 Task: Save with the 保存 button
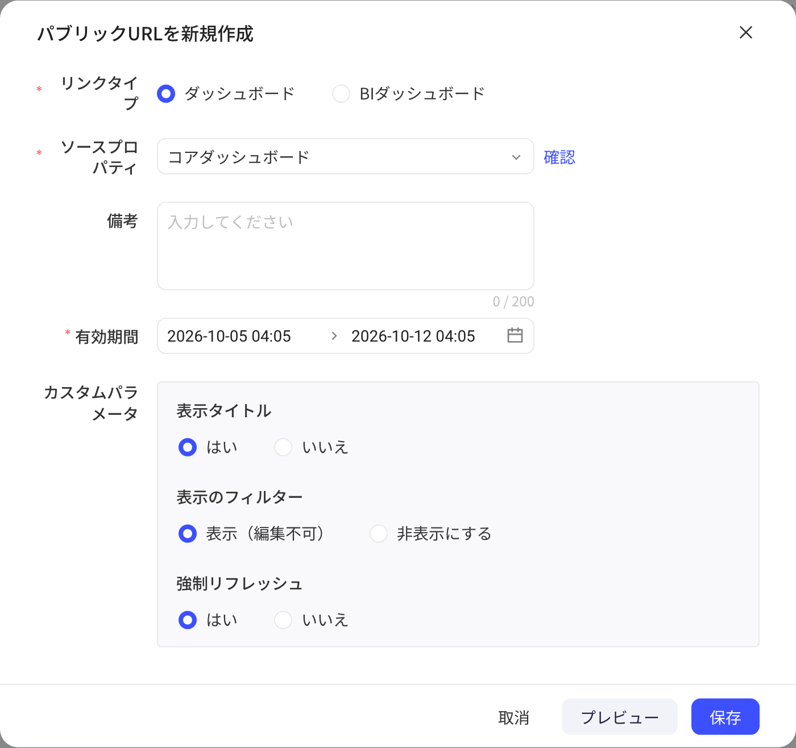point(725,717)
